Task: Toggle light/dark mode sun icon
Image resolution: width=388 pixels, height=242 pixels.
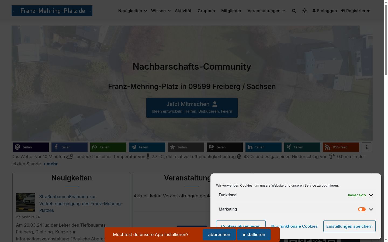Action: 304,11
